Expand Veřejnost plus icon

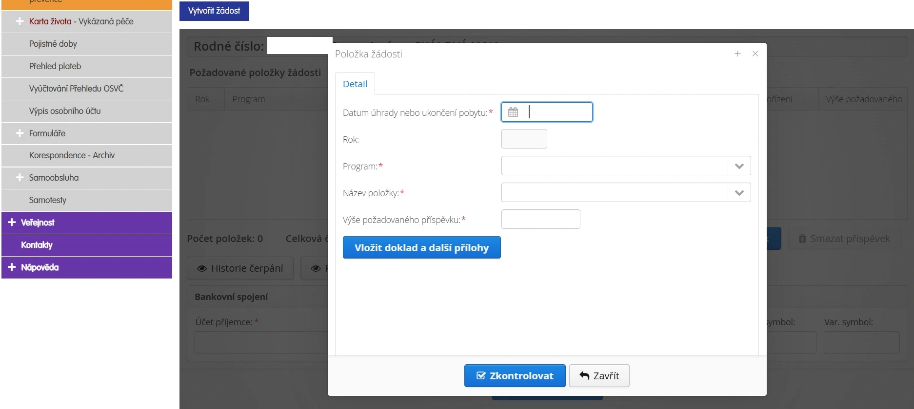click(12, 222)
